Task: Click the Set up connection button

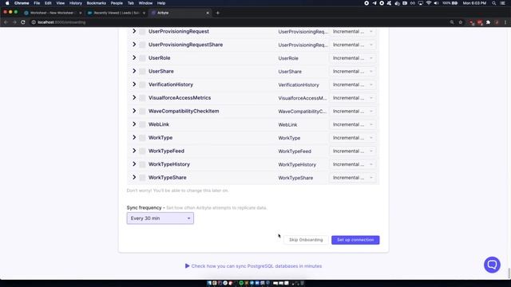Action: pos(355,240)
